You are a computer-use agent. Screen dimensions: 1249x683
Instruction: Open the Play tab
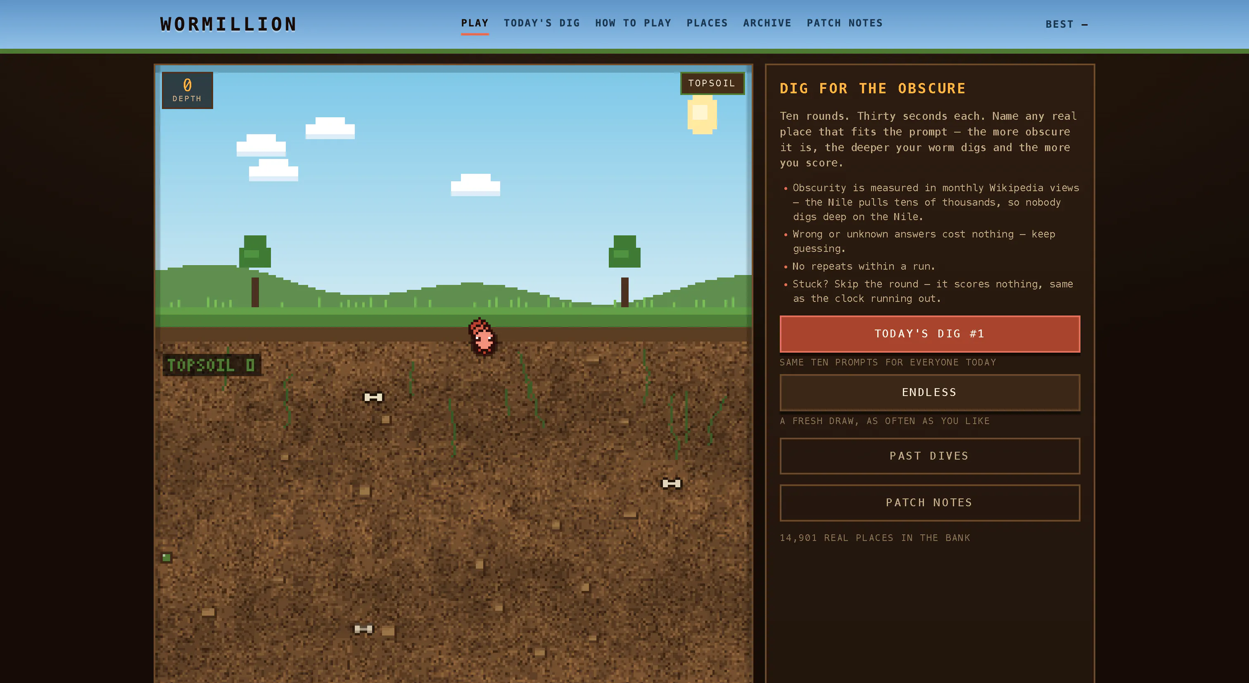click(475, 23)
